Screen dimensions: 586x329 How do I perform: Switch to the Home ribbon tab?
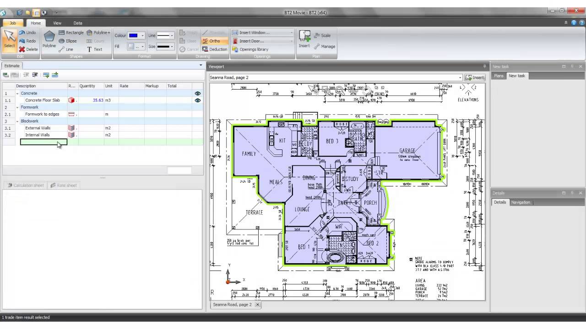[x=36, y=23]
